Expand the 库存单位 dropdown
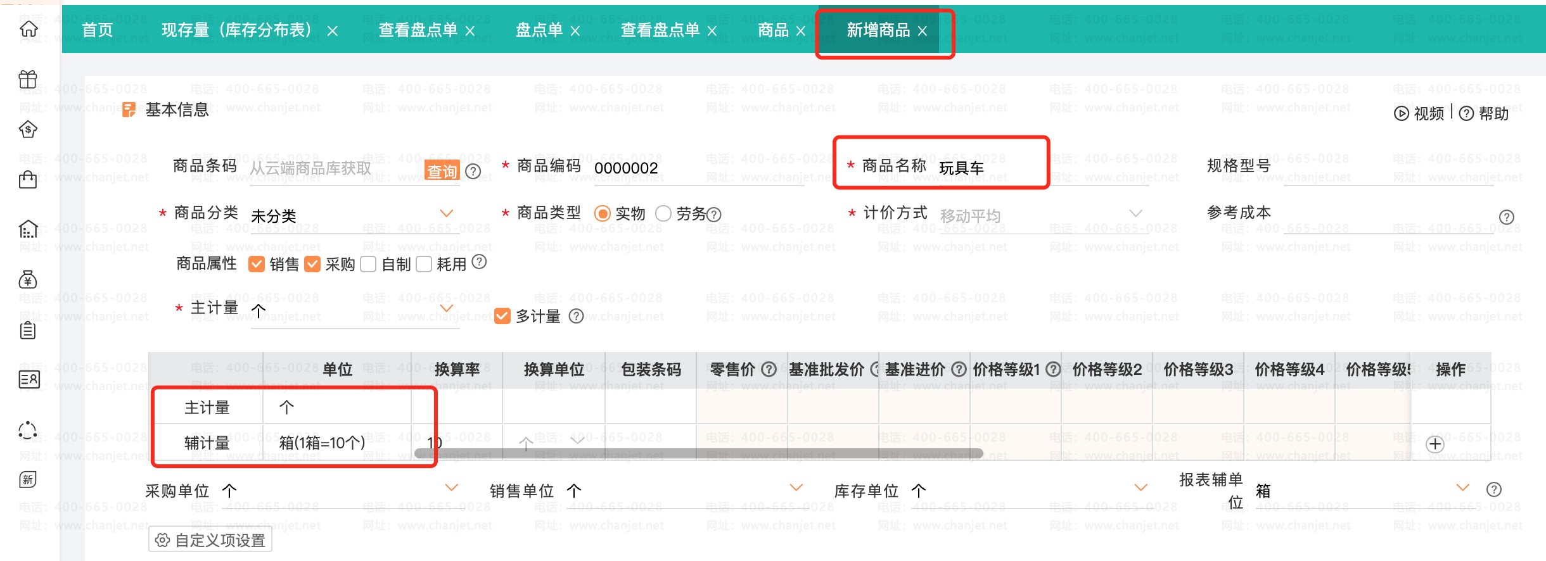This screenshot has height=561, width=1546. (1141, 488)
